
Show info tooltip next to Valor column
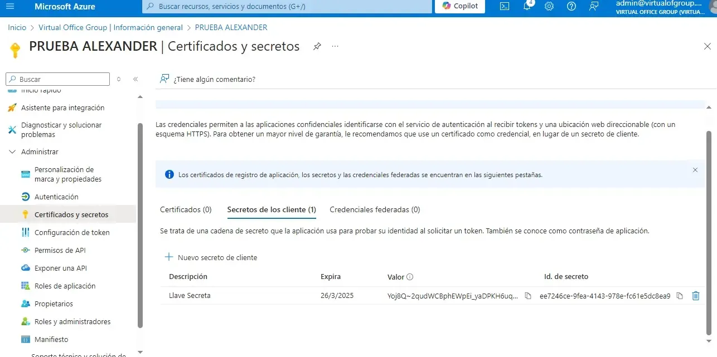pos(410,277)
